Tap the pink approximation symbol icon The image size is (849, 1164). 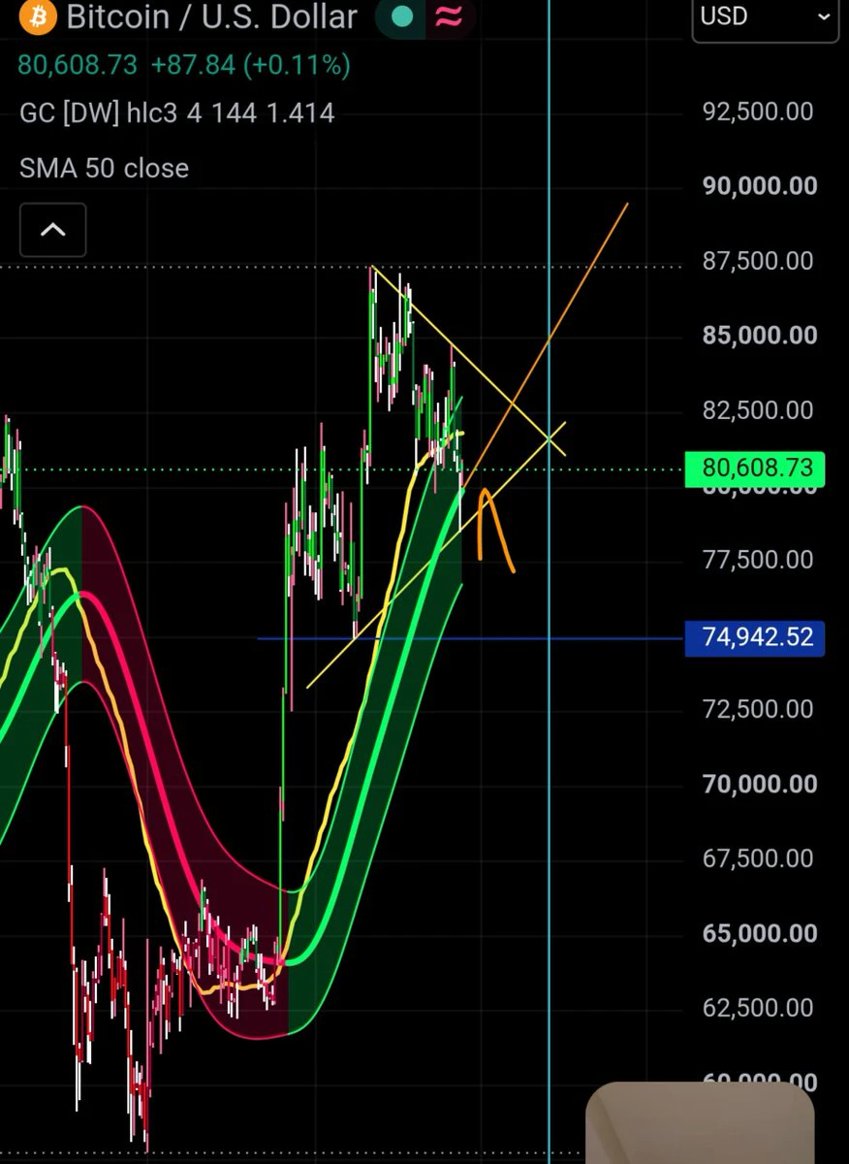(x=447, y=16)
